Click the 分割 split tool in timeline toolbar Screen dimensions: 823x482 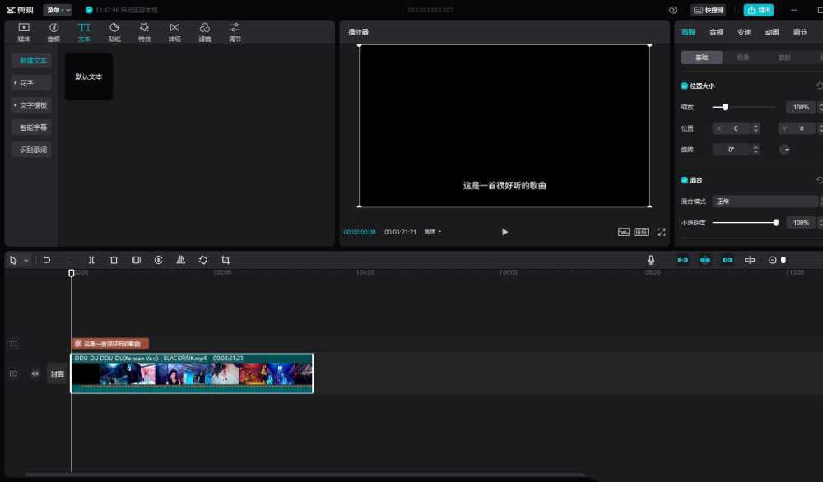91,260
